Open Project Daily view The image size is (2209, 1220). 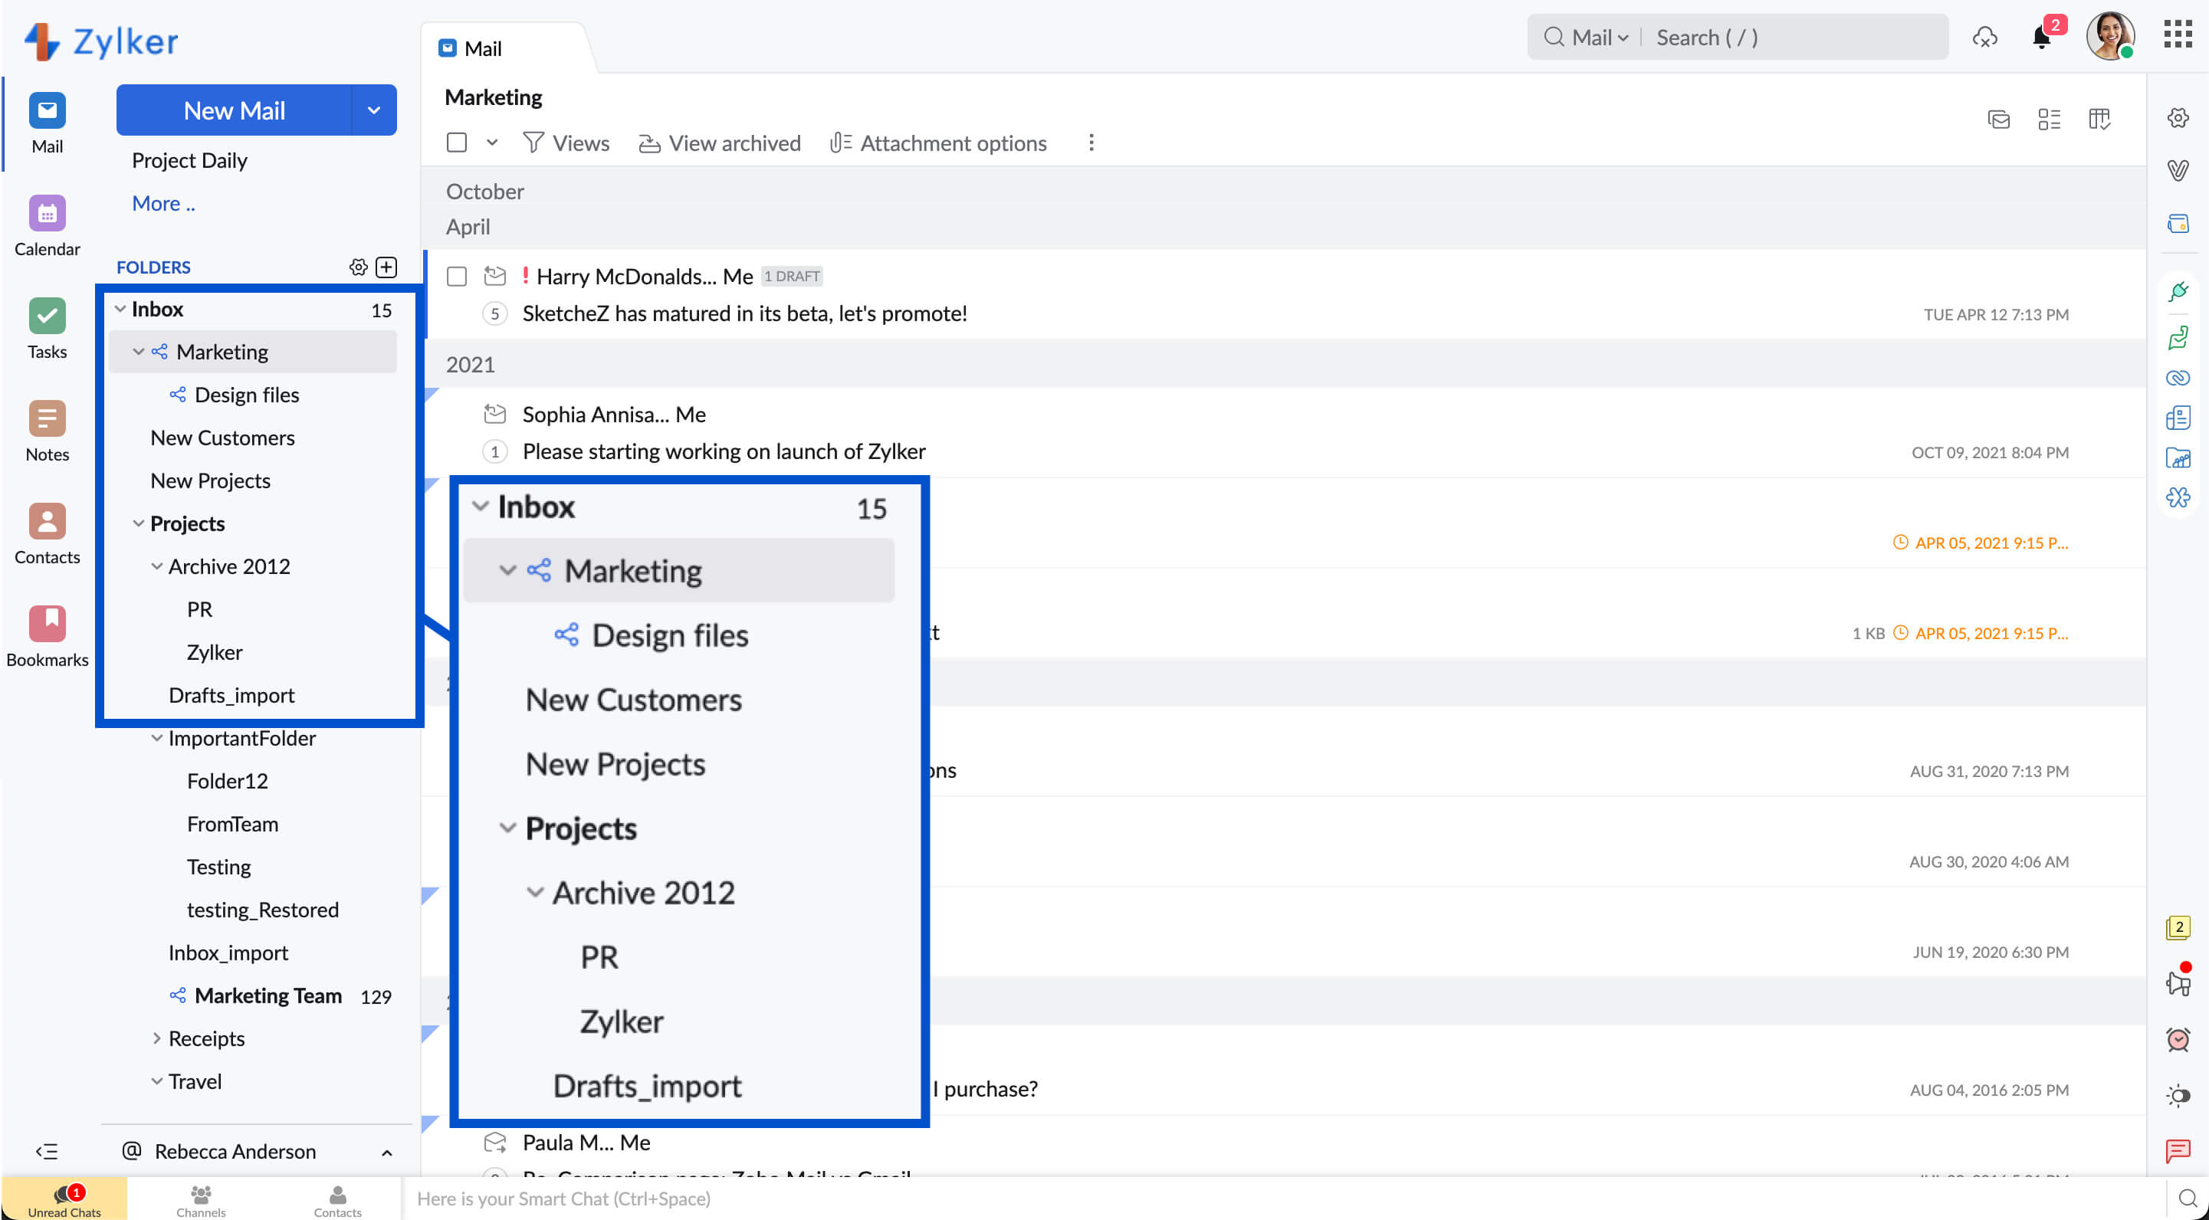(x=189, y=160)
